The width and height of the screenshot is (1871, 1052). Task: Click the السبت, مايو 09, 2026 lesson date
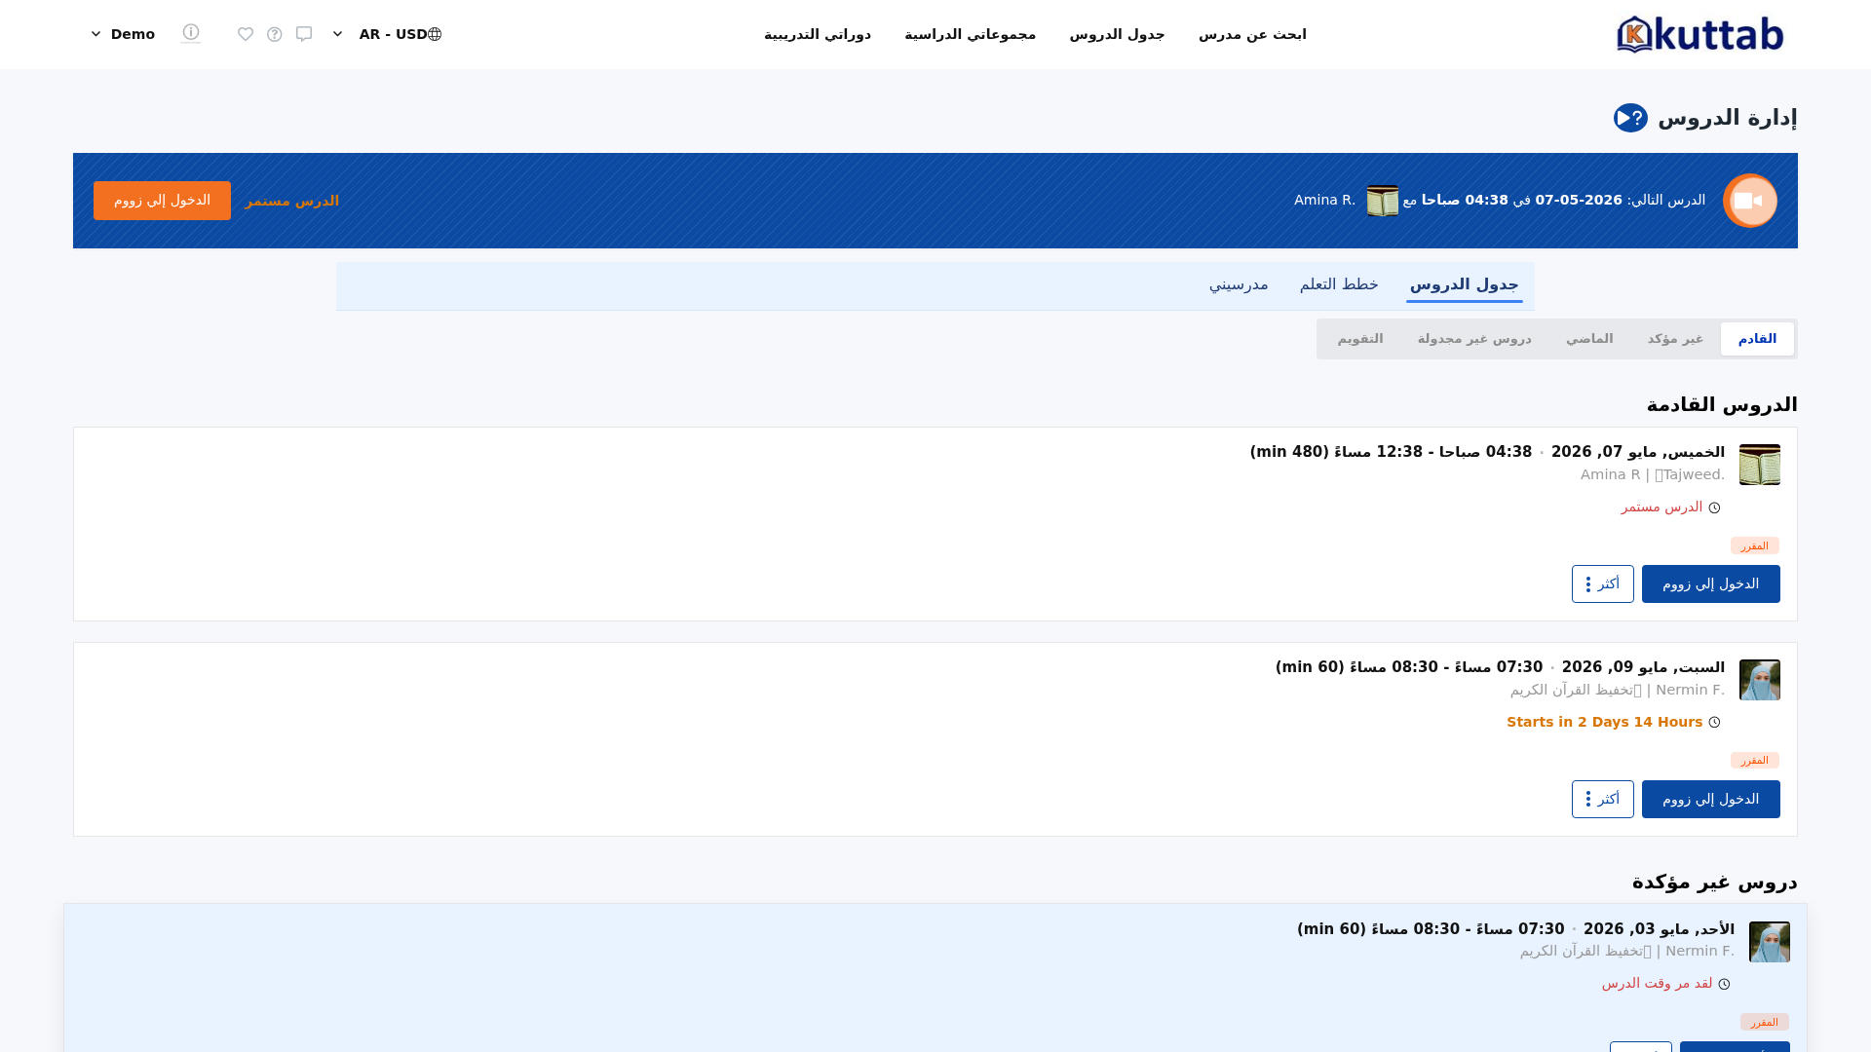pos(1643,667)
